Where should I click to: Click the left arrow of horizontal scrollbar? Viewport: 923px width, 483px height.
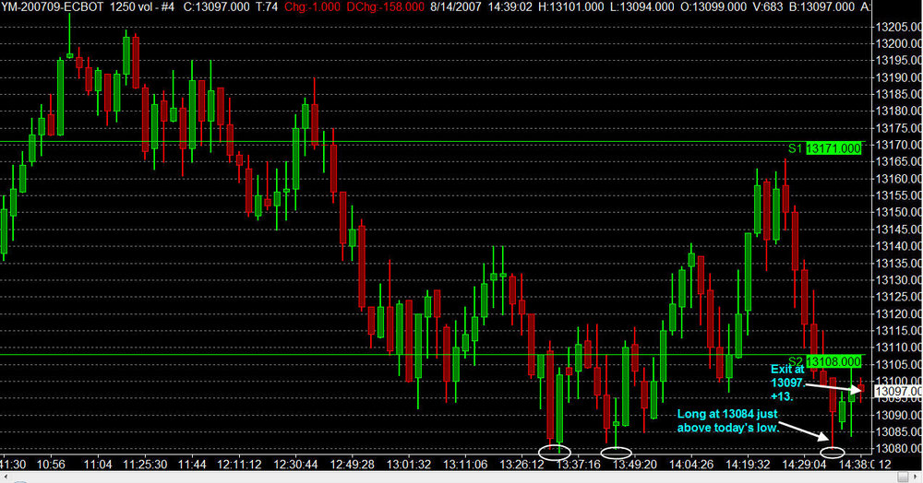[x=6, y=477]
